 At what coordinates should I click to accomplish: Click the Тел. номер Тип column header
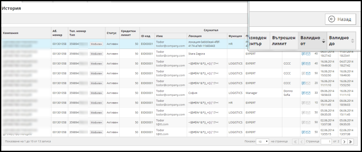tap(86, 33)
